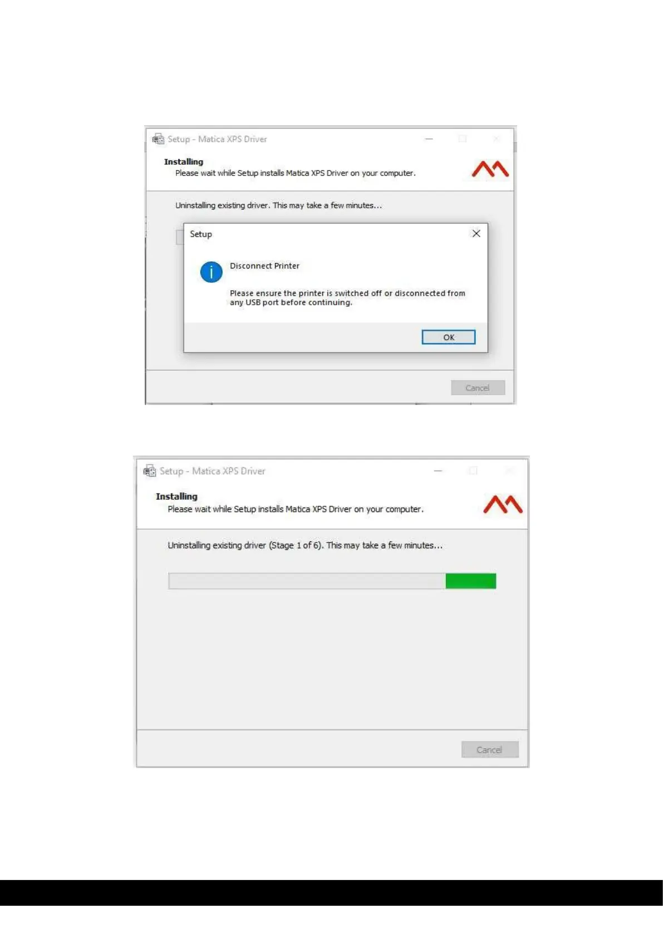This screenshot has height=938, width=663.
Task: Click the red Matica logo in the upper window
Action: point(490,169)
